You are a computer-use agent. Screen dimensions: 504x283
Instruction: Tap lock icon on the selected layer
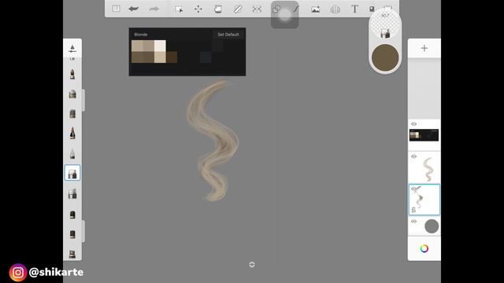pyautogui.click(x=413, y=210)
